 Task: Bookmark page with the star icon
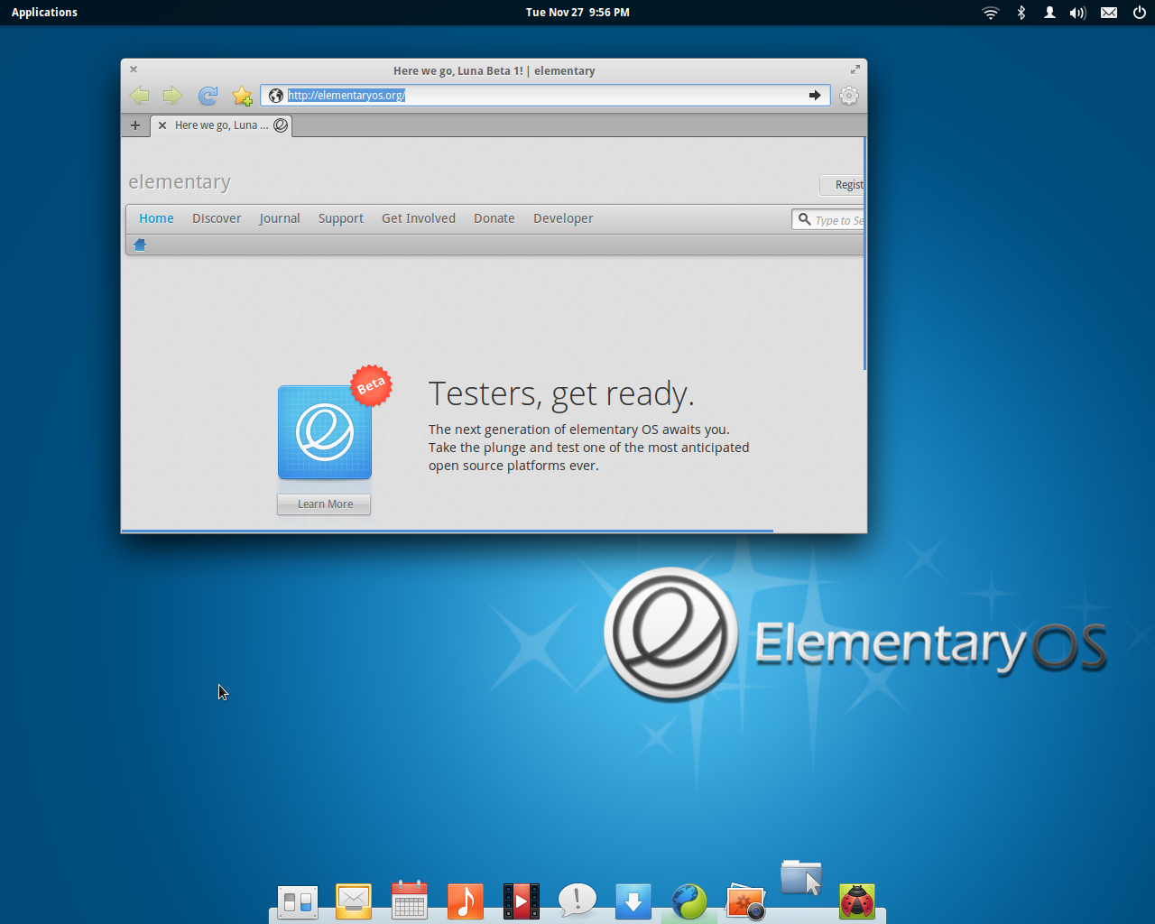[x=242, y=96]
